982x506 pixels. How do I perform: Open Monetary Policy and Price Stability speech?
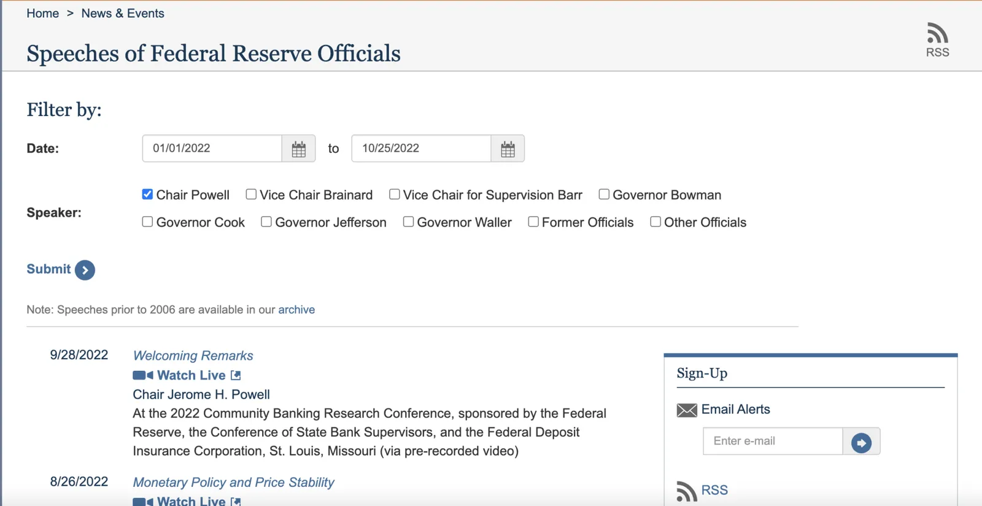click(x=233, y=482)
